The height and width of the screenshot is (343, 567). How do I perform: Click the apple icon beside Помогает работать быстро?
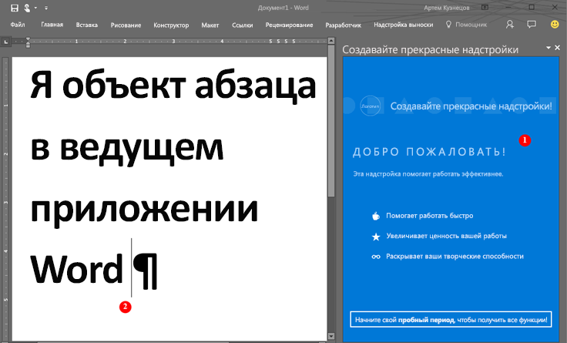coord(376,216)
